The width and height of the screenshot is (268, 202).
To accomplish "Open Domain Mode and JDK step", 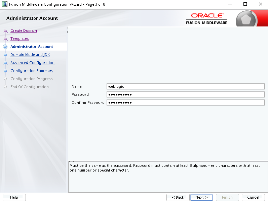I will click(x=30, y=55).
